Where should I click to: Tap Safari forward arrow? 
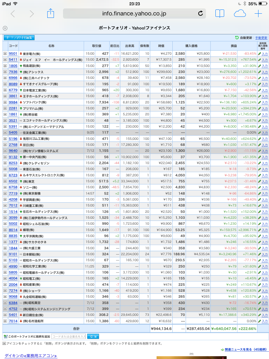32,14
